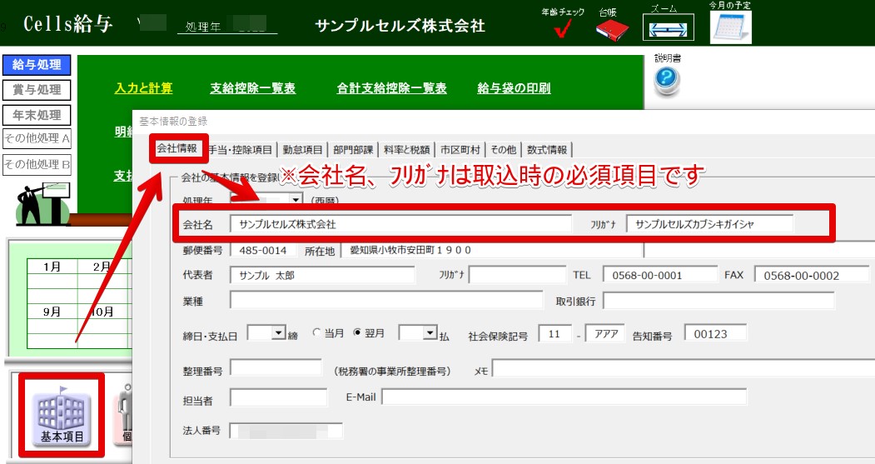This screenshot has width=875, height=464.
Task: Click the 1月 calendar cell
Action: point(52,267)
